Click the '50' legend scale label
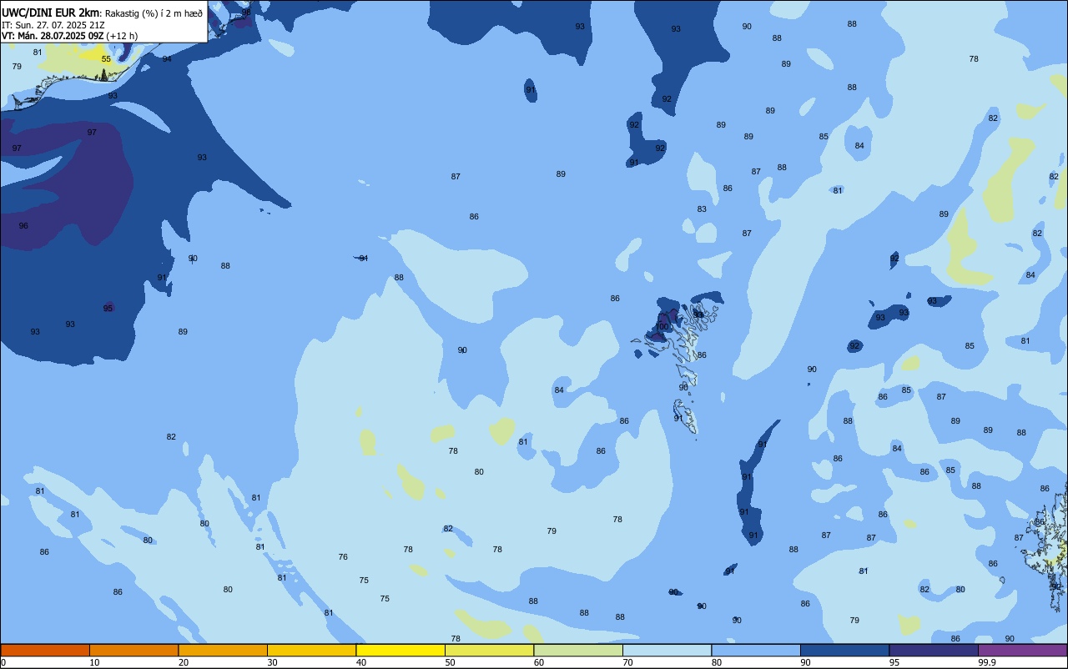Viewport: 1068px width, 669px height. pyautogui.click(x=451, y=662)
